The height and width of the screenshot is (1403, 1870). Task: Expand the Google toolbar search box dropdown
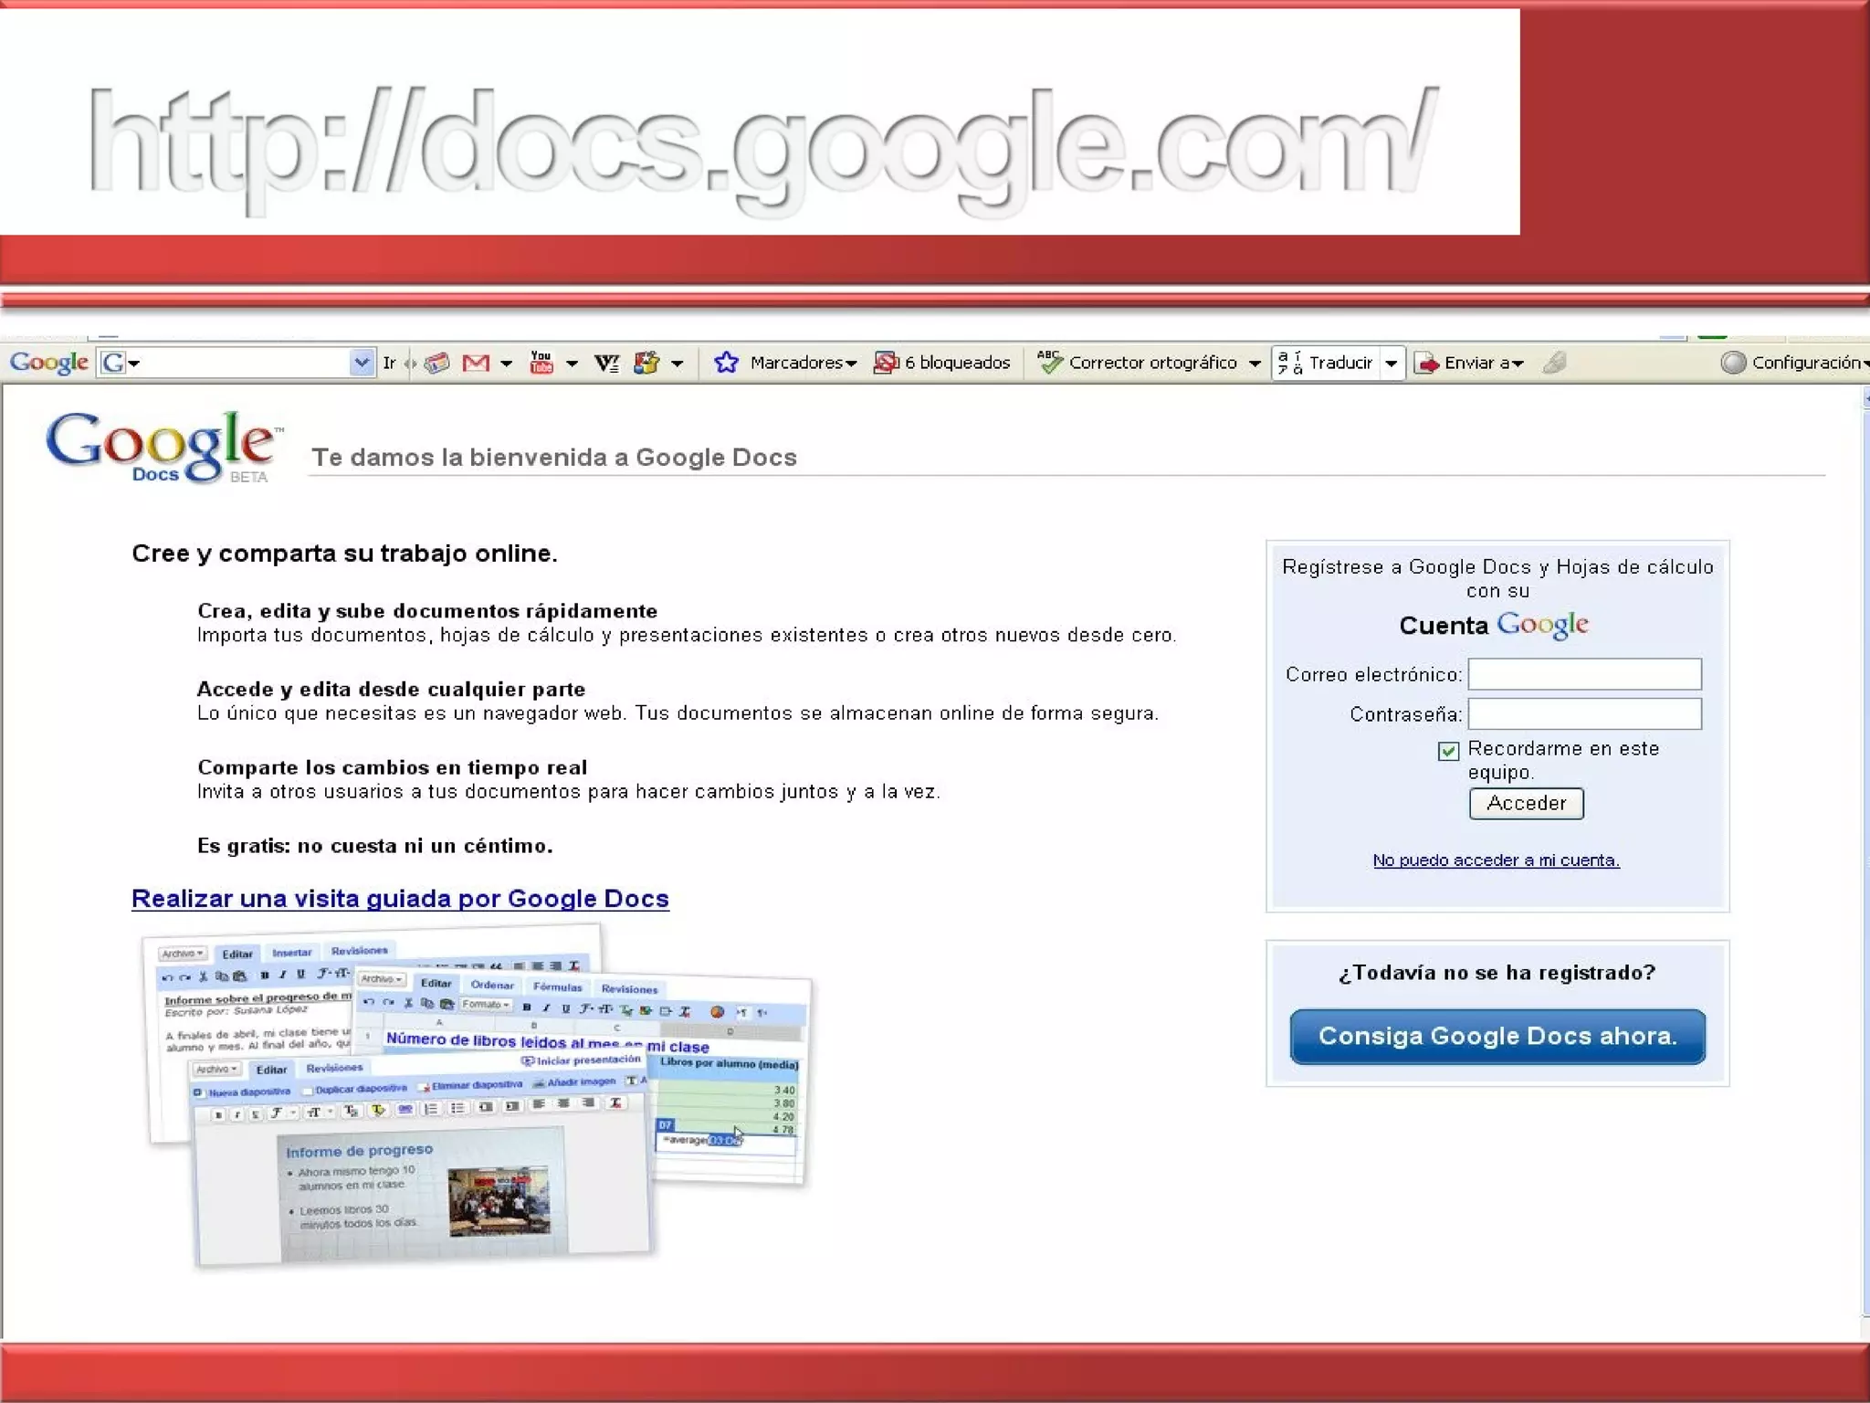pyautogui.click(x=362, y=364)
